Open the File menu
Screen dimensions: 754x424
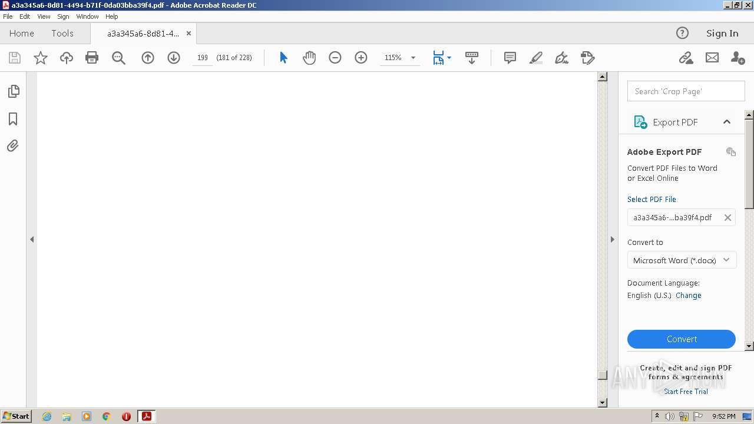(8, 16)
